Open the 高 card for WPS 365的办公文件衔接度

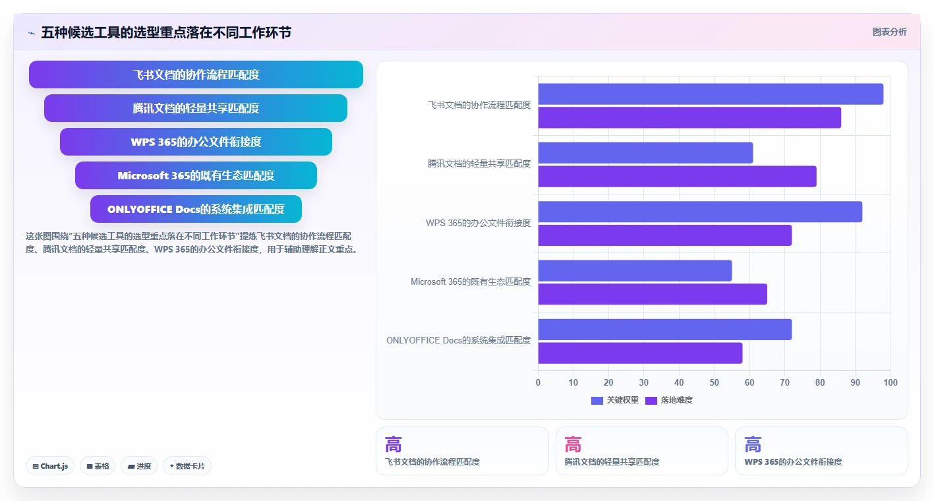pyautogui.click(x=821, y=451)
